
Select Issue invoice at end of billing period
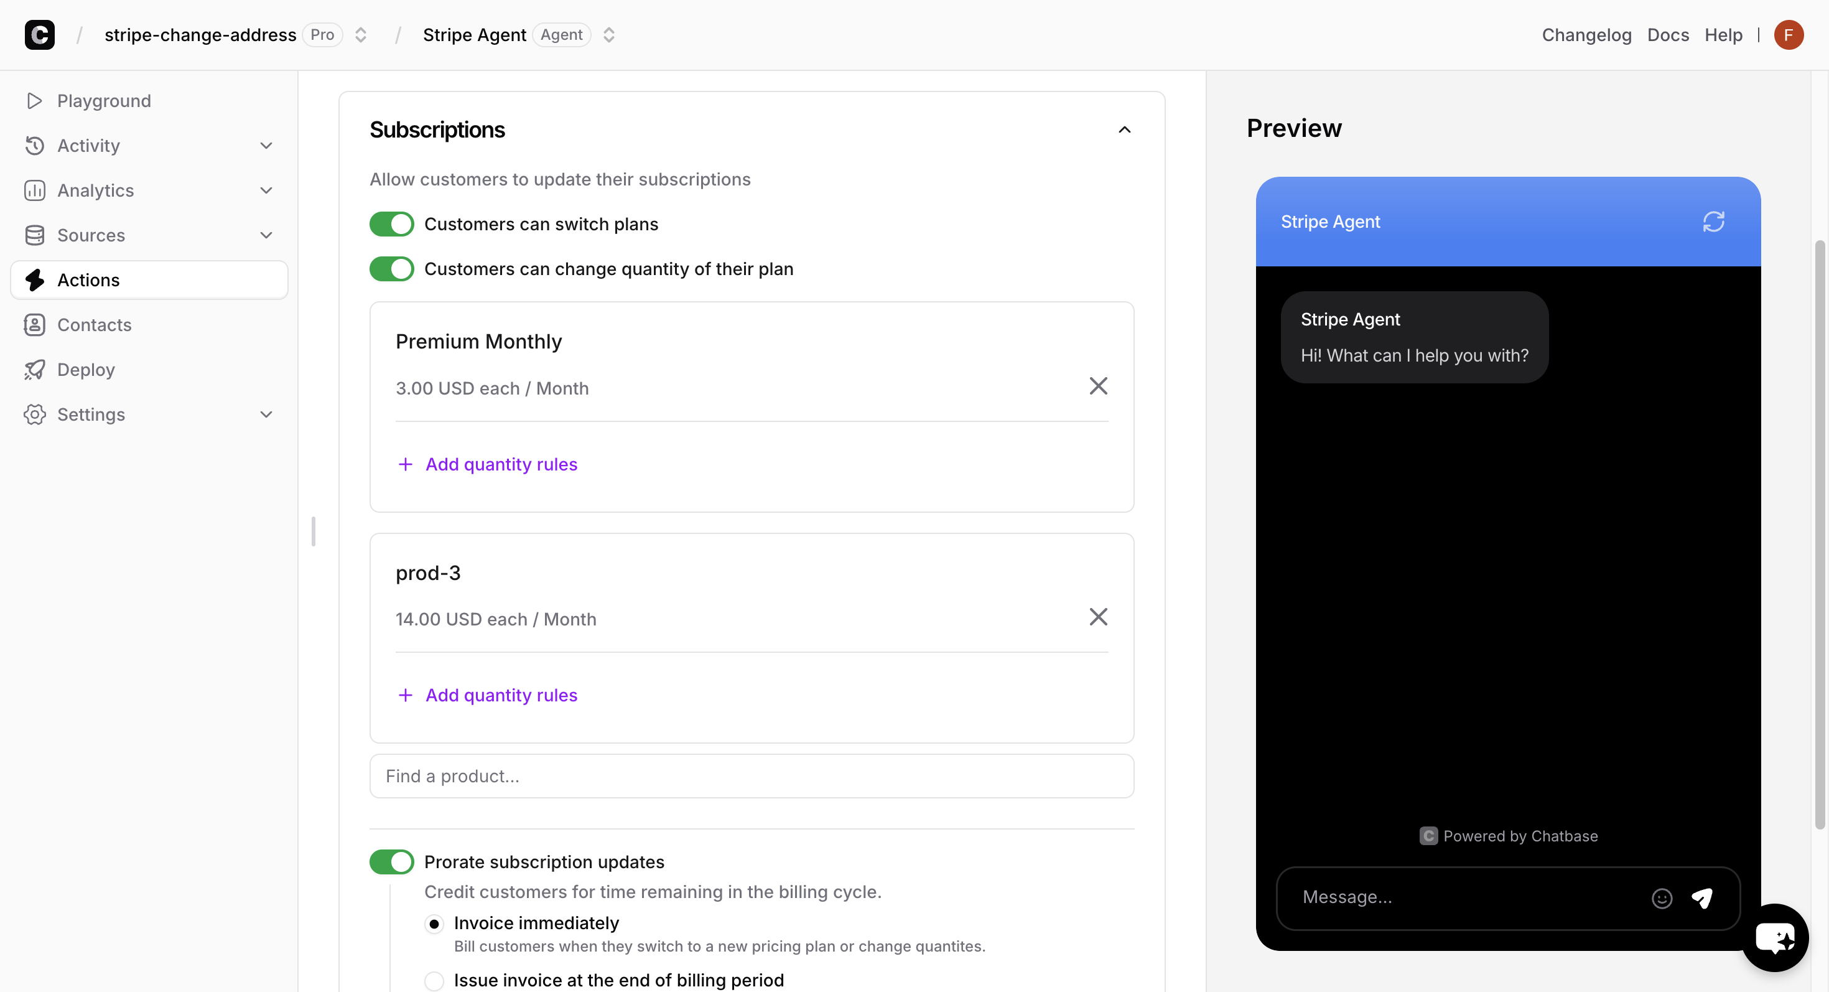pyautogui.click(x=434, y=981)
